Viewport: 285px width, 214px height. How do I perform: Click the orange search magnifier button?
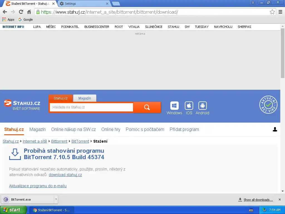coord(147,107)
